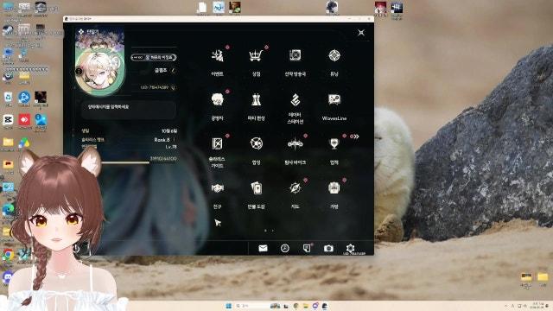Viewport: 553px width, 311px height.
Task: Open the 선약 방송국 icon
Action: click(x=296, y=55)
